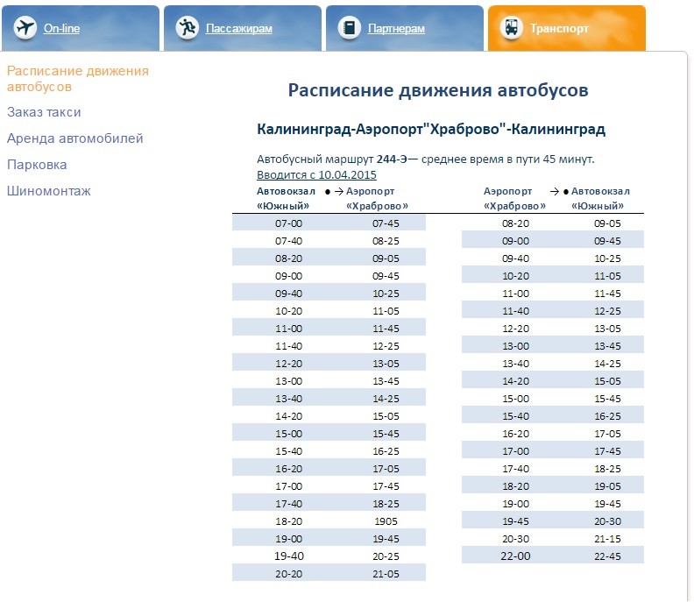694x602 pixels.
Task: Go to Заказ такси page
Action: (x=44, y=112)
